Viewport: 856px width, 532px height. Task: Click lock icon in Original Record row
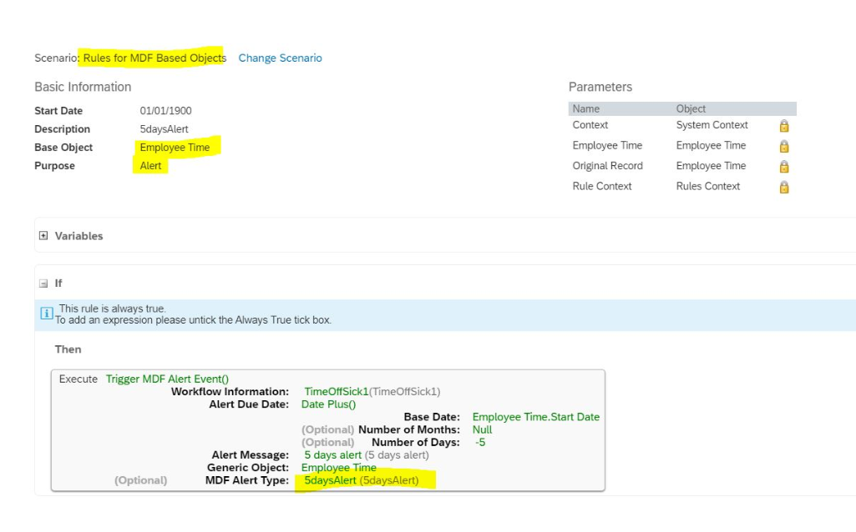(x=784, y=166)
